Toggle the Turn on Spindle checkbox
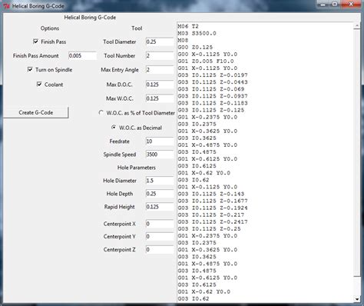 click(30, 69)
